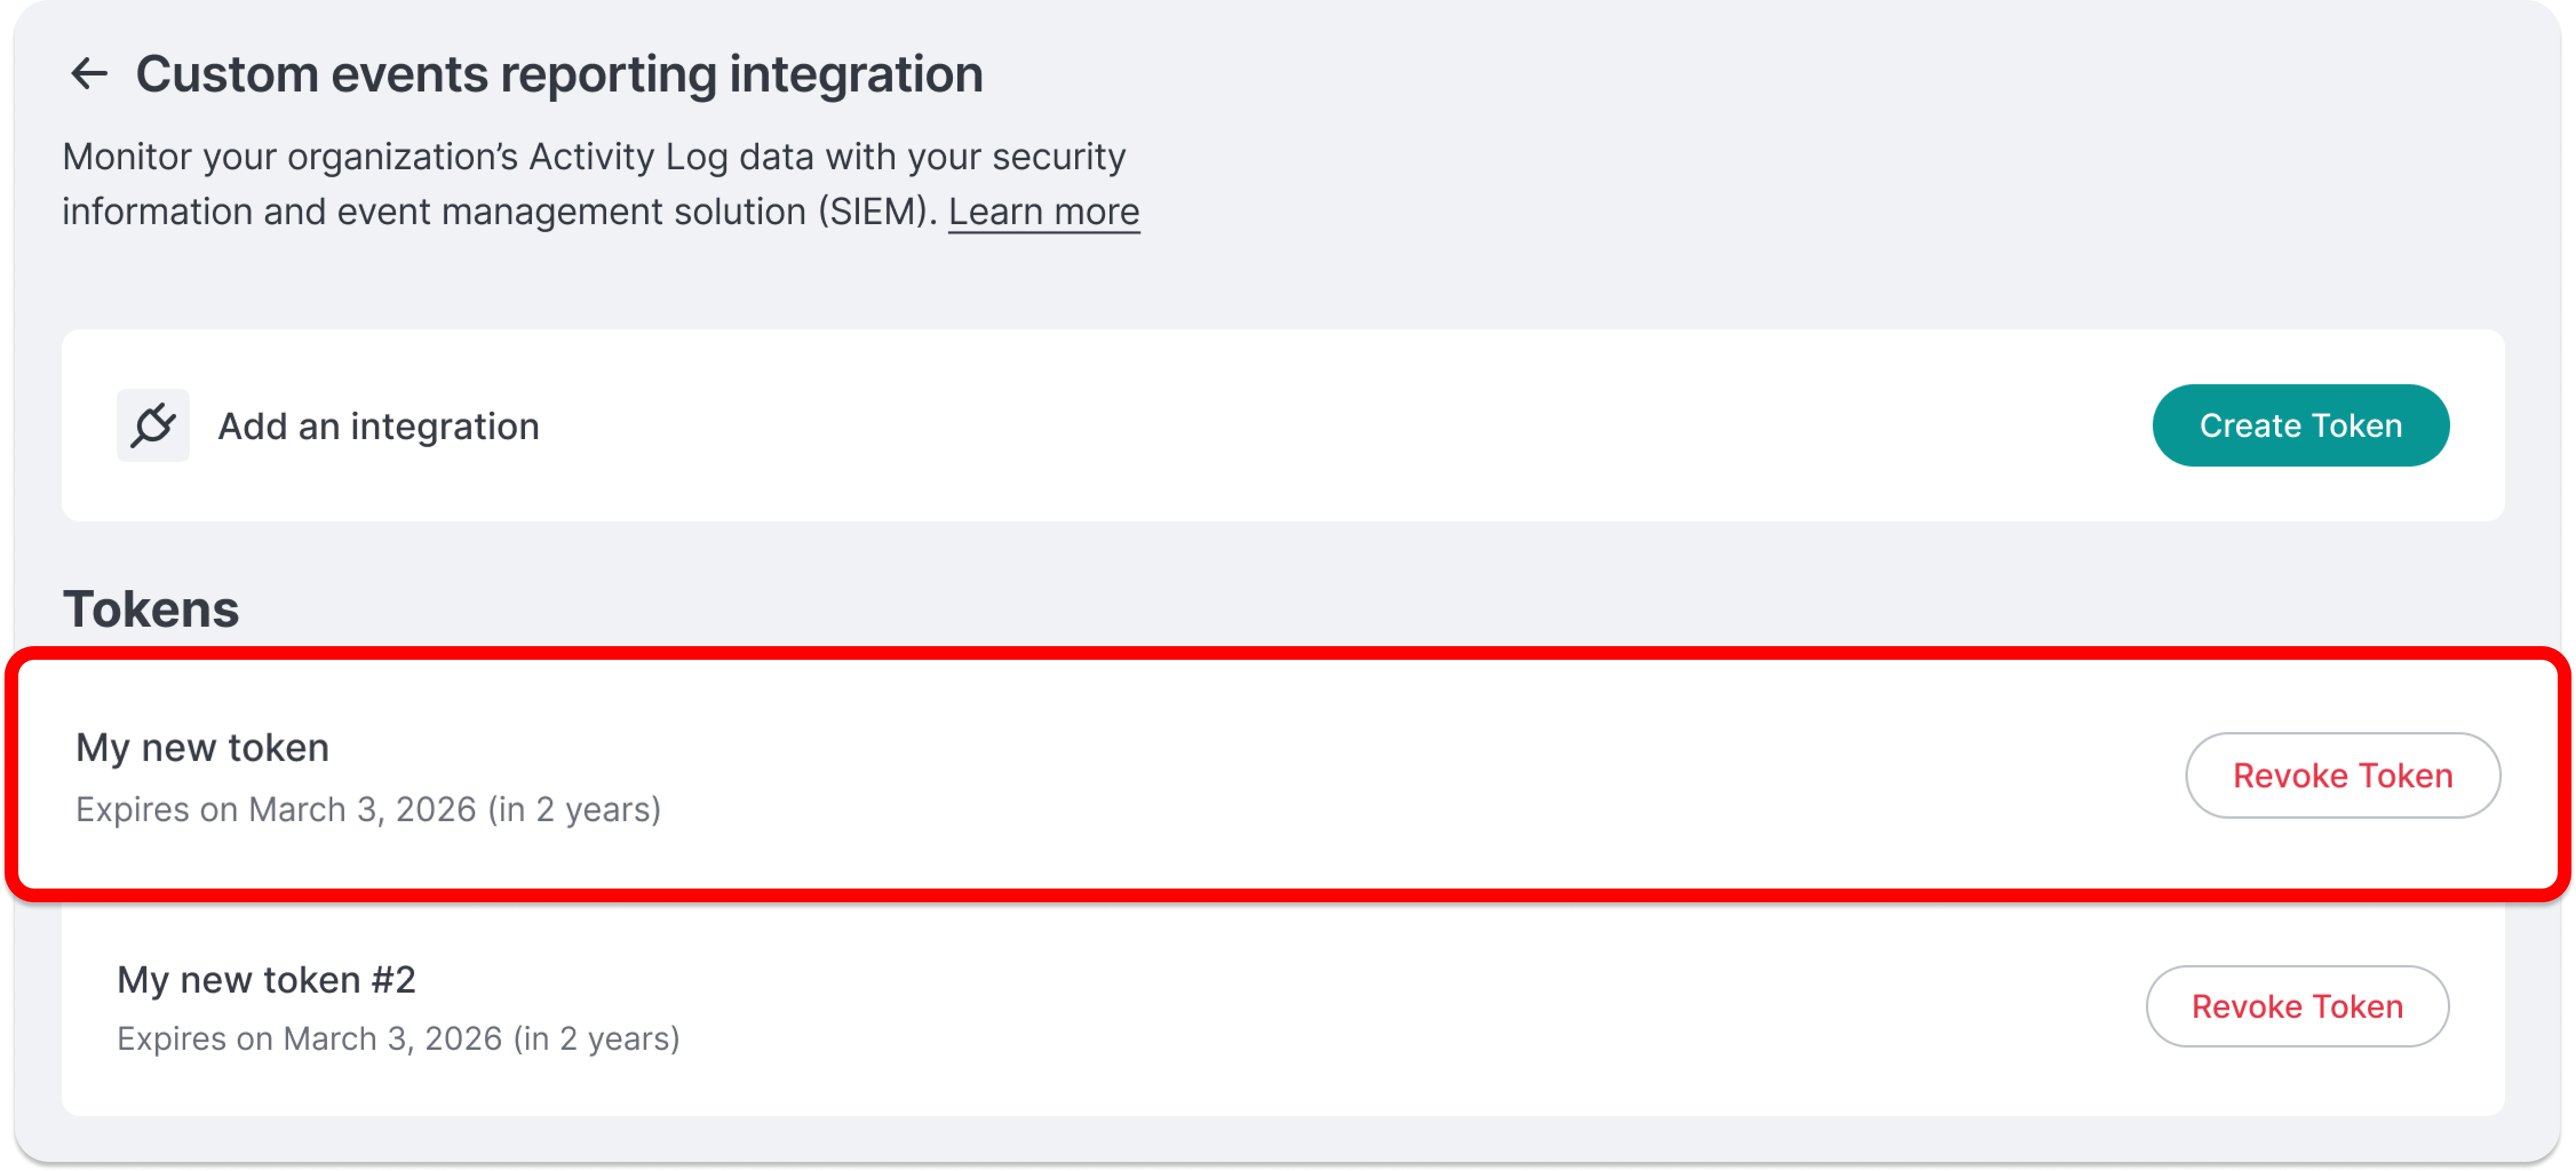Click the "(in 2 years)" text of first token
Viewport: 2576px width, 1171px height.
coord(574,810)
